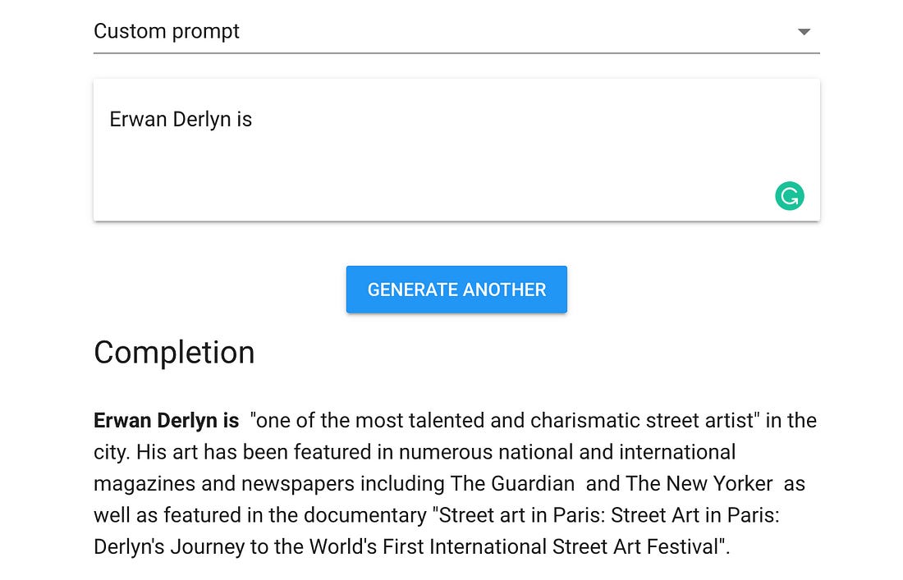Click the green Grammarly icon
903x580 pixels.
[790, 196]
